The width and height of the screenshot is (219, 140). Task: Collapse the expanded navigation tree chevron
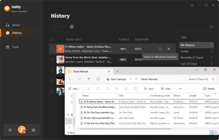[x=68, y=115]
